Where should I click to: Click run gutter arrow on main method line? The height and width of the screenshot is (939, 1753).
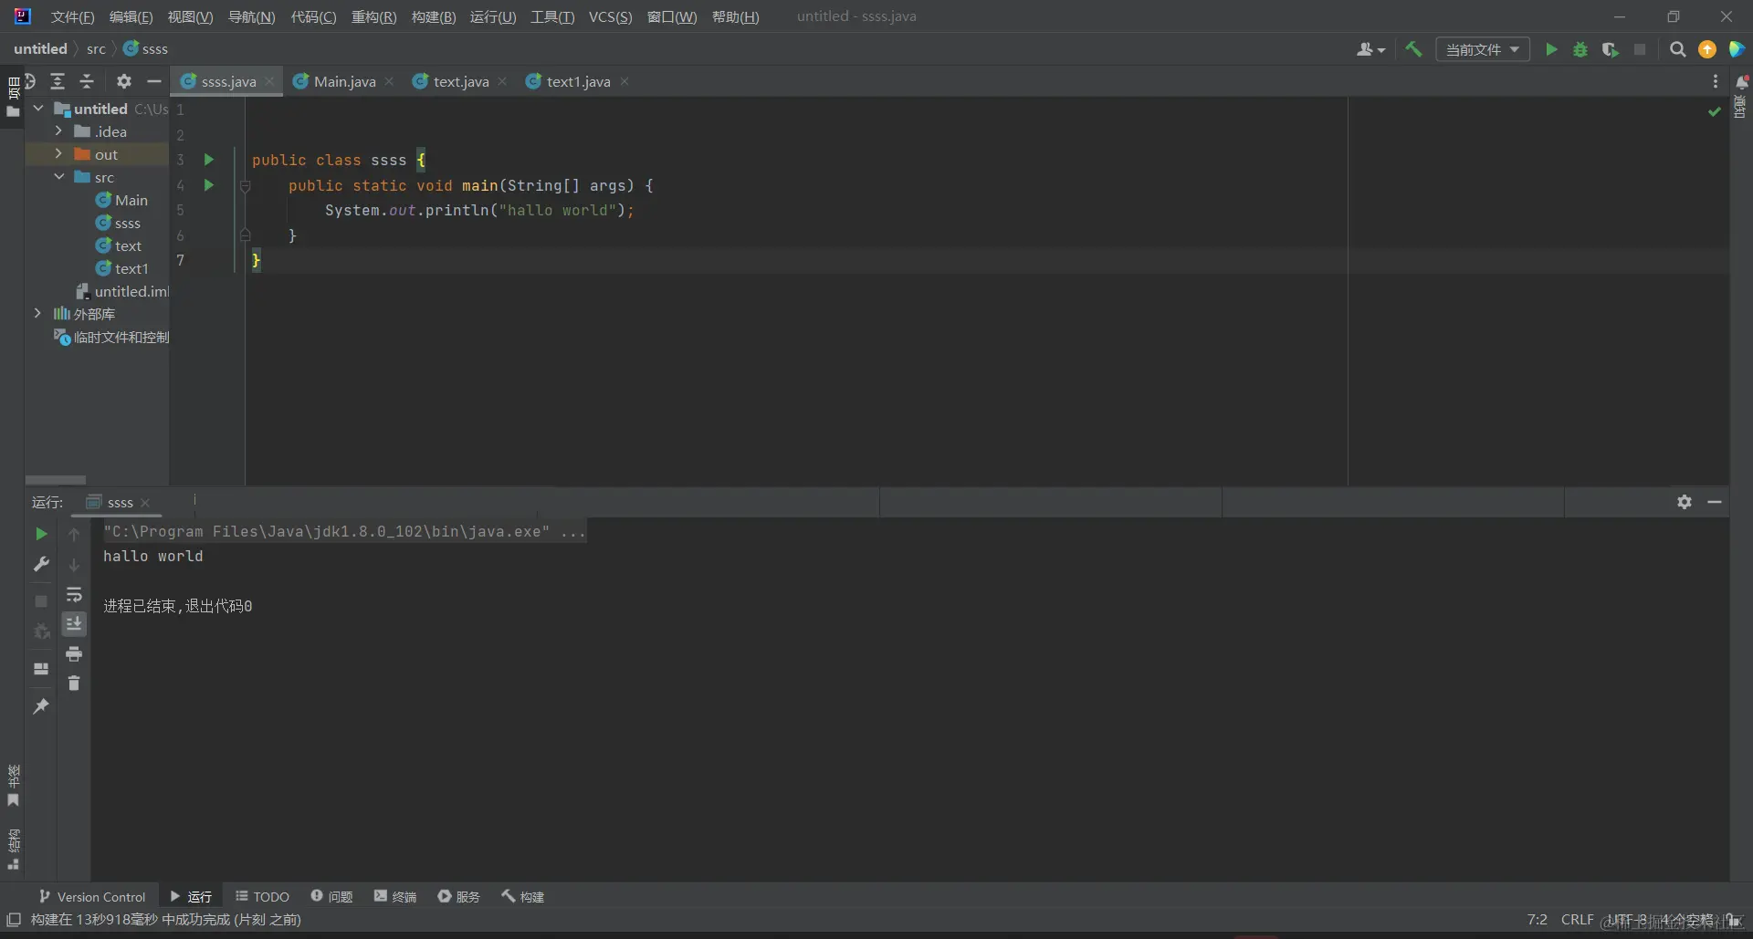(x=208, y=185)
